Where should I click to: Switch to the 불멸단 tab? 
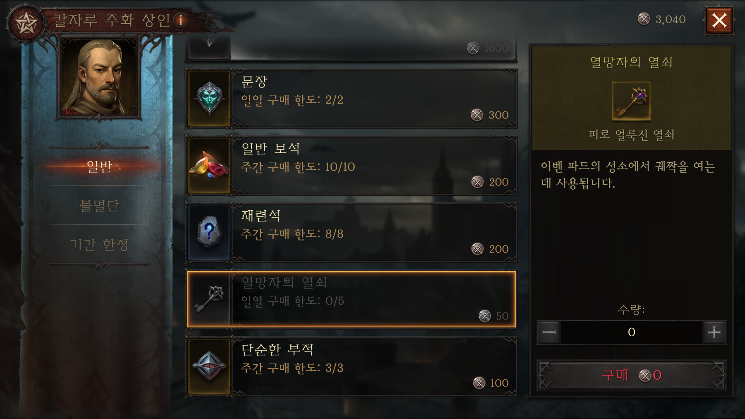tap(99, 205)
